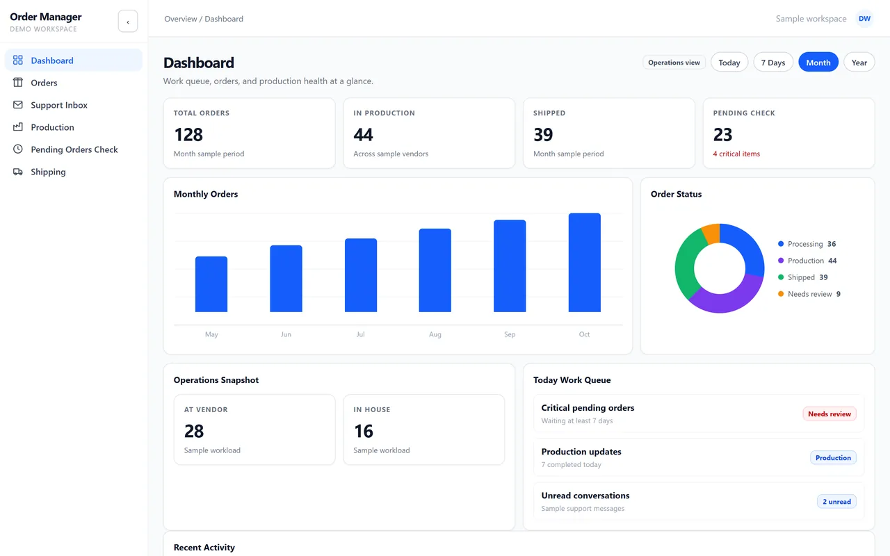The height and width of the screenshot is (556, 890).
Task: Click the green Shipped donut segment
Action: [687, 265]
